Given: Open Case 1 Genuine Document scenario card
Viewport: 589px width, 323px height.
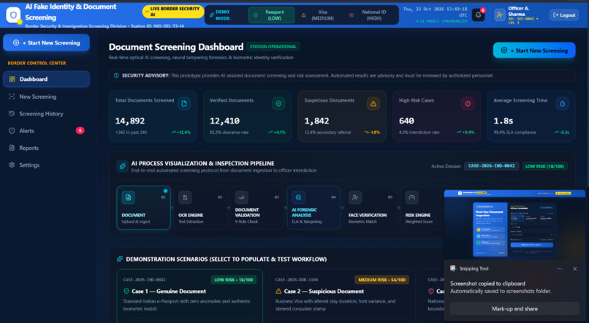Looking at the screenshot, I should 190,296.
